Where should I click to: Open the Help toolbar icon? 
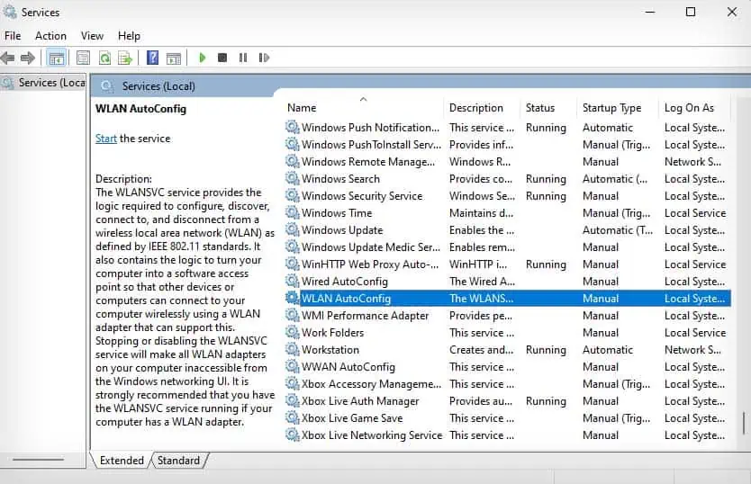coord(152,58)
